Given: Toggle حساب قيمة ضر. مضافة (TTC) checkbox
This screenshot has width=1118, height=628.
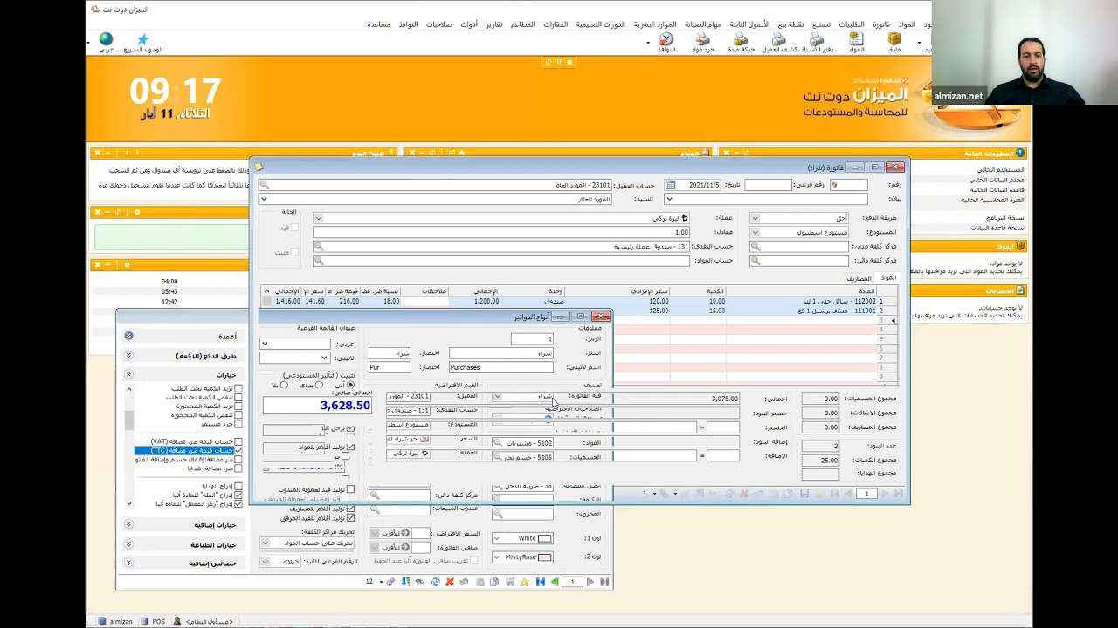Looking at the screenshot, I should click(x=238, y=451).
